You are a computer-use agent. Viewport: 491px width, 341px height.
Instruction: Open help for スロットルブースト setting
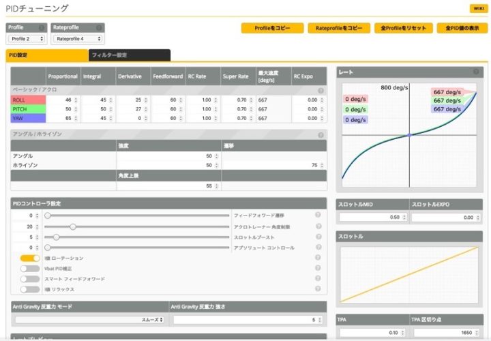click(318, 237)
